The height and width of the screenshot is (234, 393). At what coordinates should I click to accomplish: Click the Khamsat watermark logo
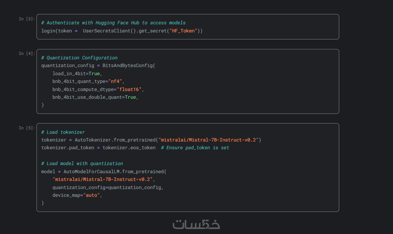pos(196,224)
